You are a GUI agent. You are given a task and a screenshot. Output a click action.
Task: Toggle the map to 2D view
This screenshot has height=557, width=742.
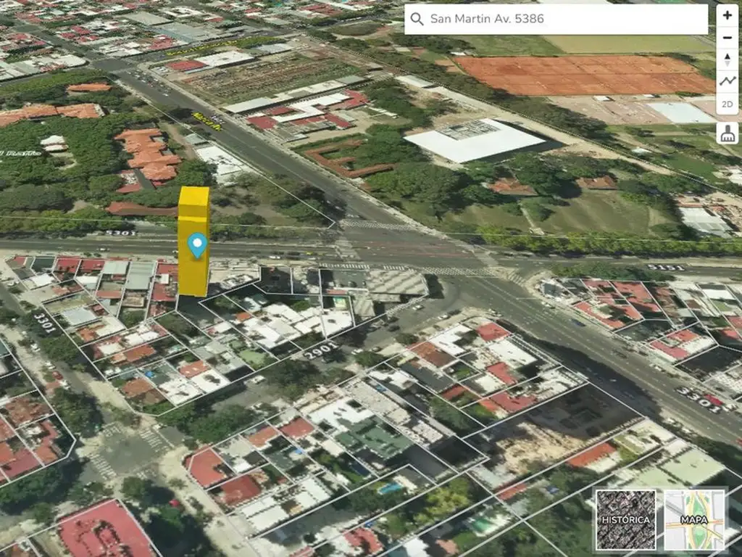click(728, 104)
